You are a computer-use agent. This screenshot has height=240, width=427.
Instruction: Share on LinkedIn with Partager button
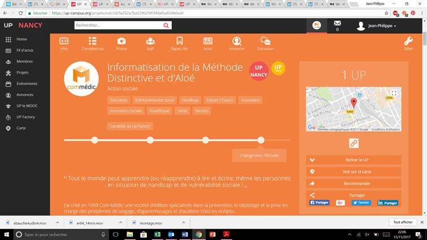388,203
